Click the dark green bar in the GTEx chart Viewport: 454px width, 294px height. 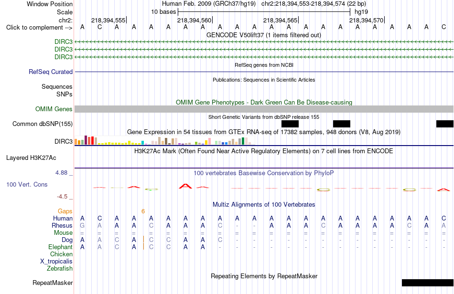pos(243,141)
